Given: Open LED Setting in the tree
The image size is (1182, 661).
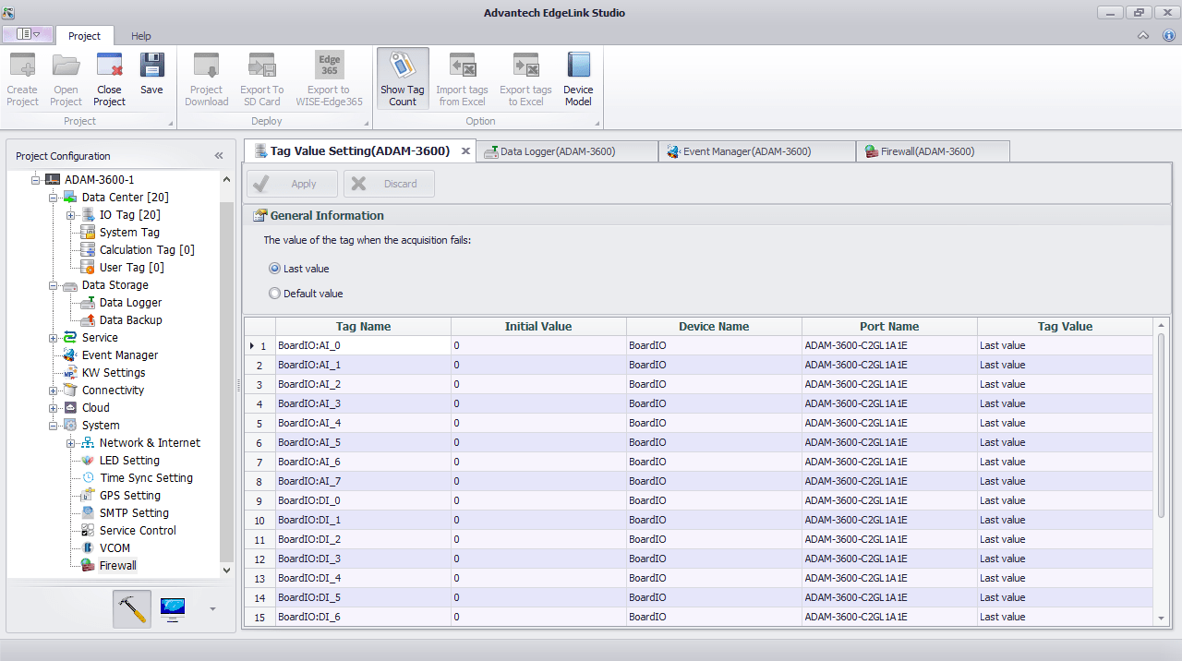Looking at the screenshot, I should coord(129,460).
